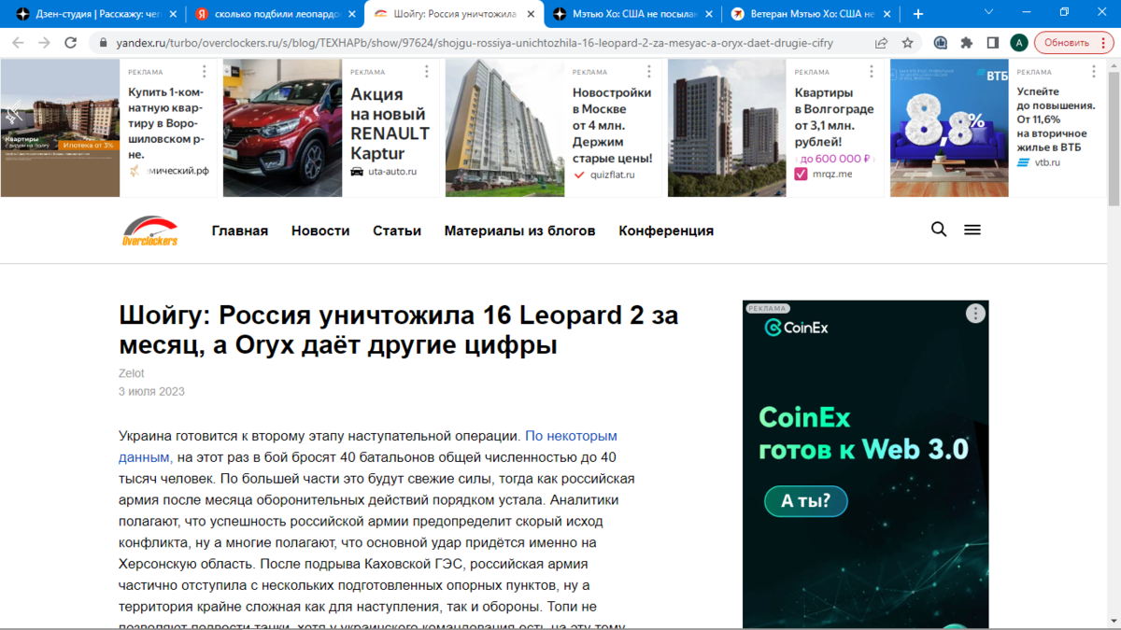Reload the current page
The height and width of the screenshot is (630, 1121).
click(70, 43)
